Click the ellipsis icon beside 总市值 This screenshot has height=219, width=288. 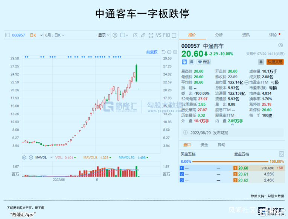(247, 83)
